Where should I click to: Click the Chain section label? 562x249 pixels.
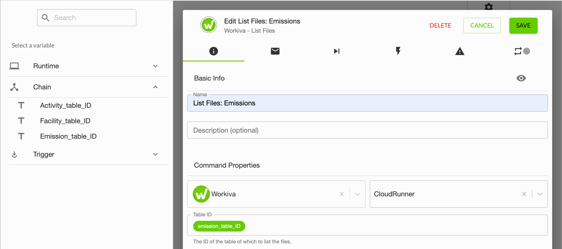click(42, 87)
